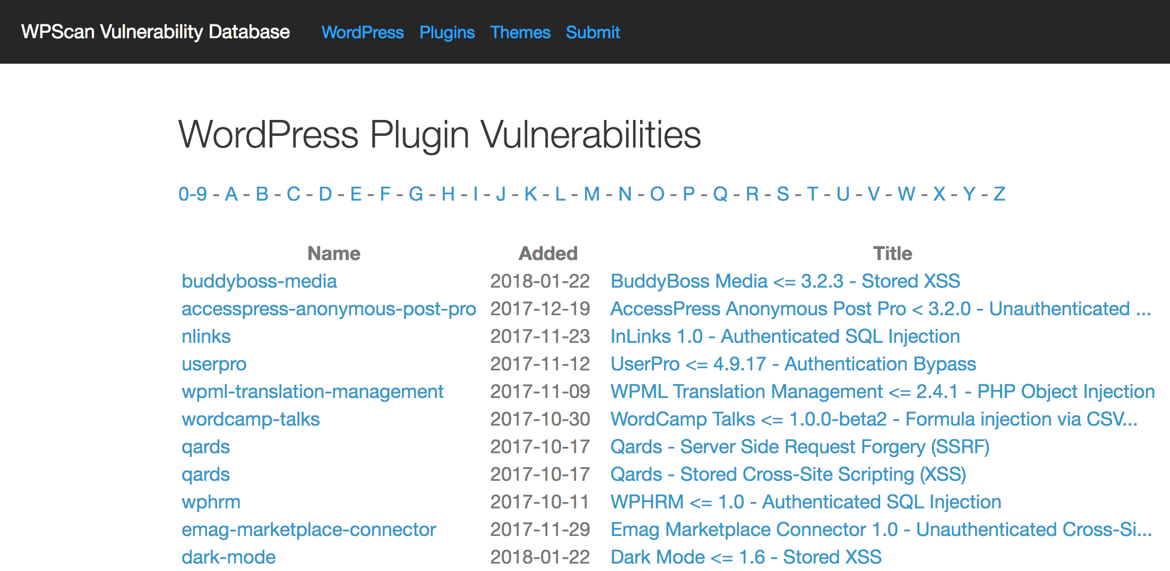Open the Submit page

(593, 32)
